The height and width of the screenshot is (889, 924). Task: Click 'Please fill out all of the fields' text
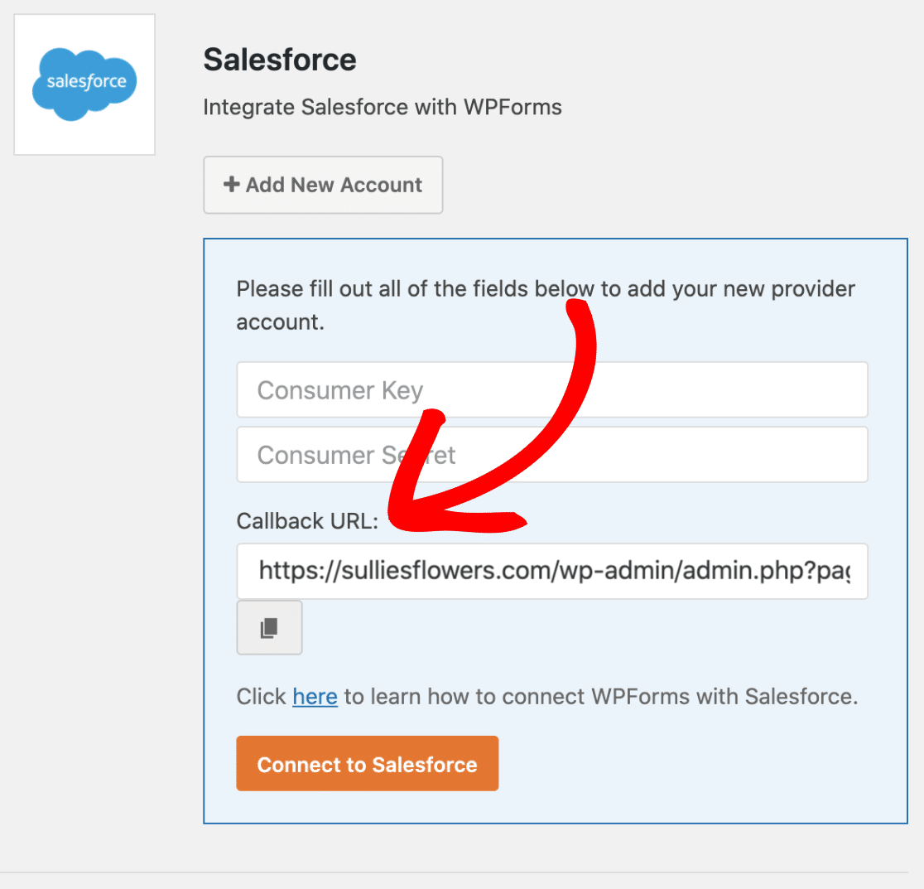(546, 306)
